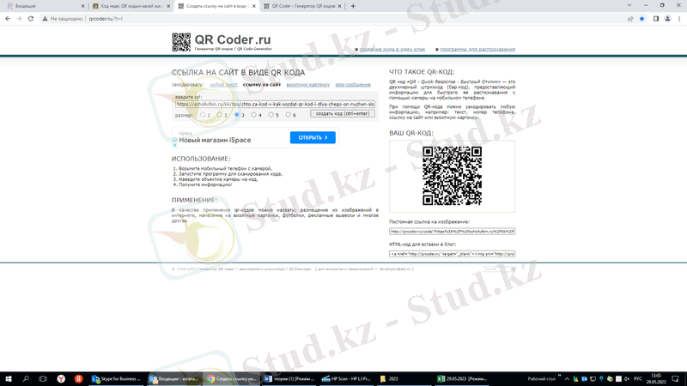
Task: Switch to Word теория taskbar window
Action: (x=289, y=379)
